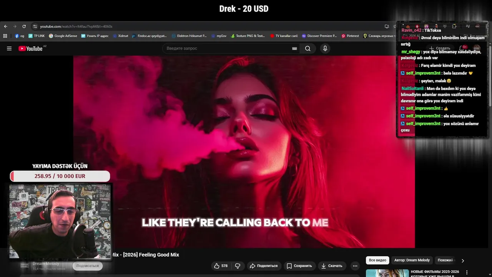This screenshot has width=492, height=277.
Task: Click the magnifier search button
Action: pyautogui.click(x=308, y=48)
